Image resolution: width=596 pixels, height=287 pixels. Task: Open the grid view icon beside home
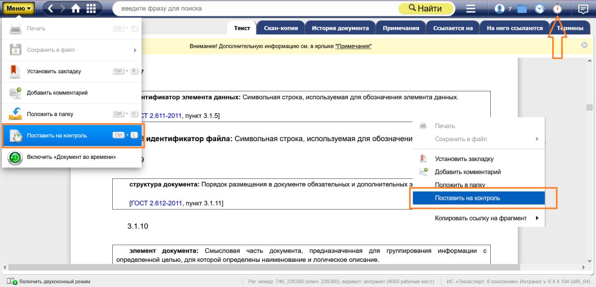91,8
